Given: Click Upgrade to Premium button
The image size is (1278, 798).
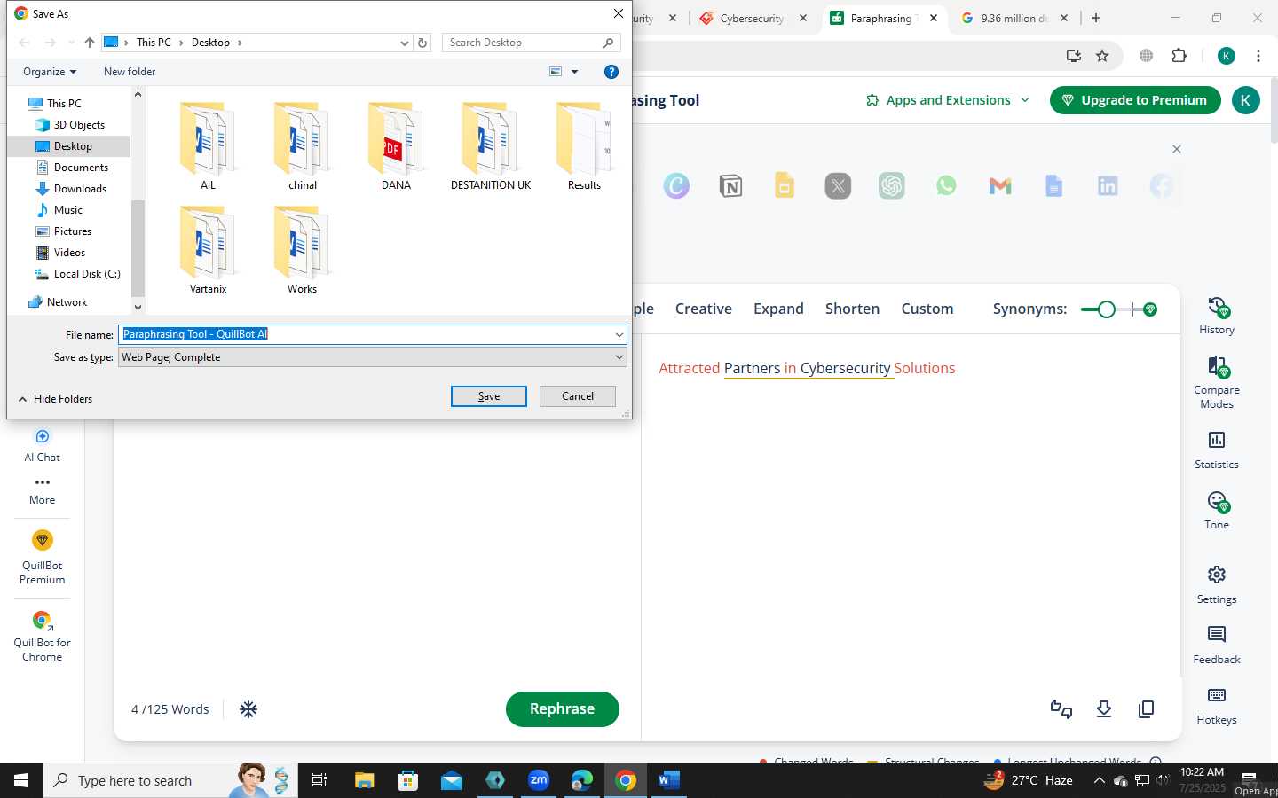Looking at the screenshot, I should coord(1135,100).
